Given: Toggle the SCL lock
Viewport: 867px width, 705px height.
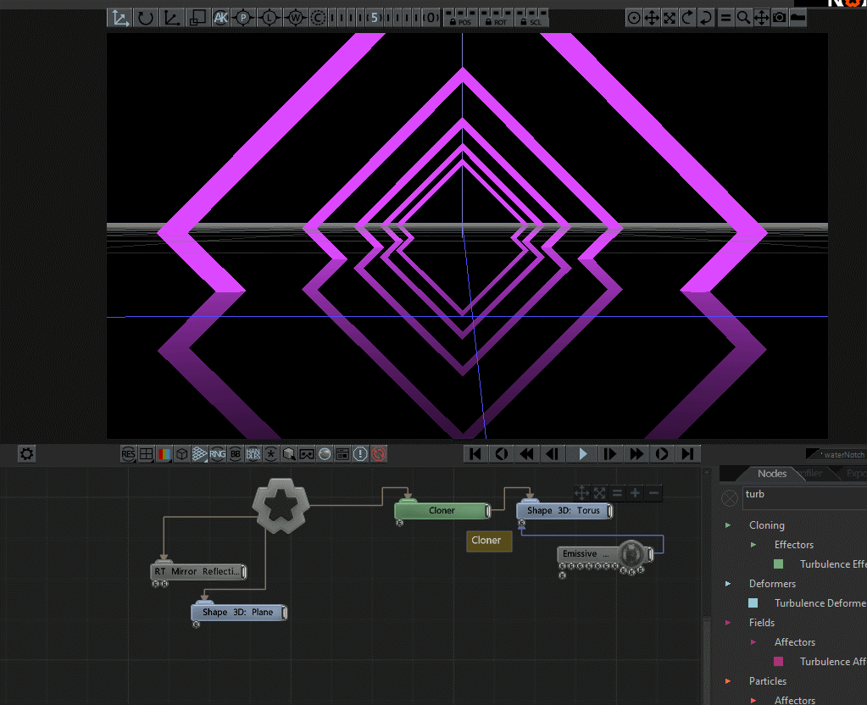Looking at the screenshot, I should tap(531, 18).
